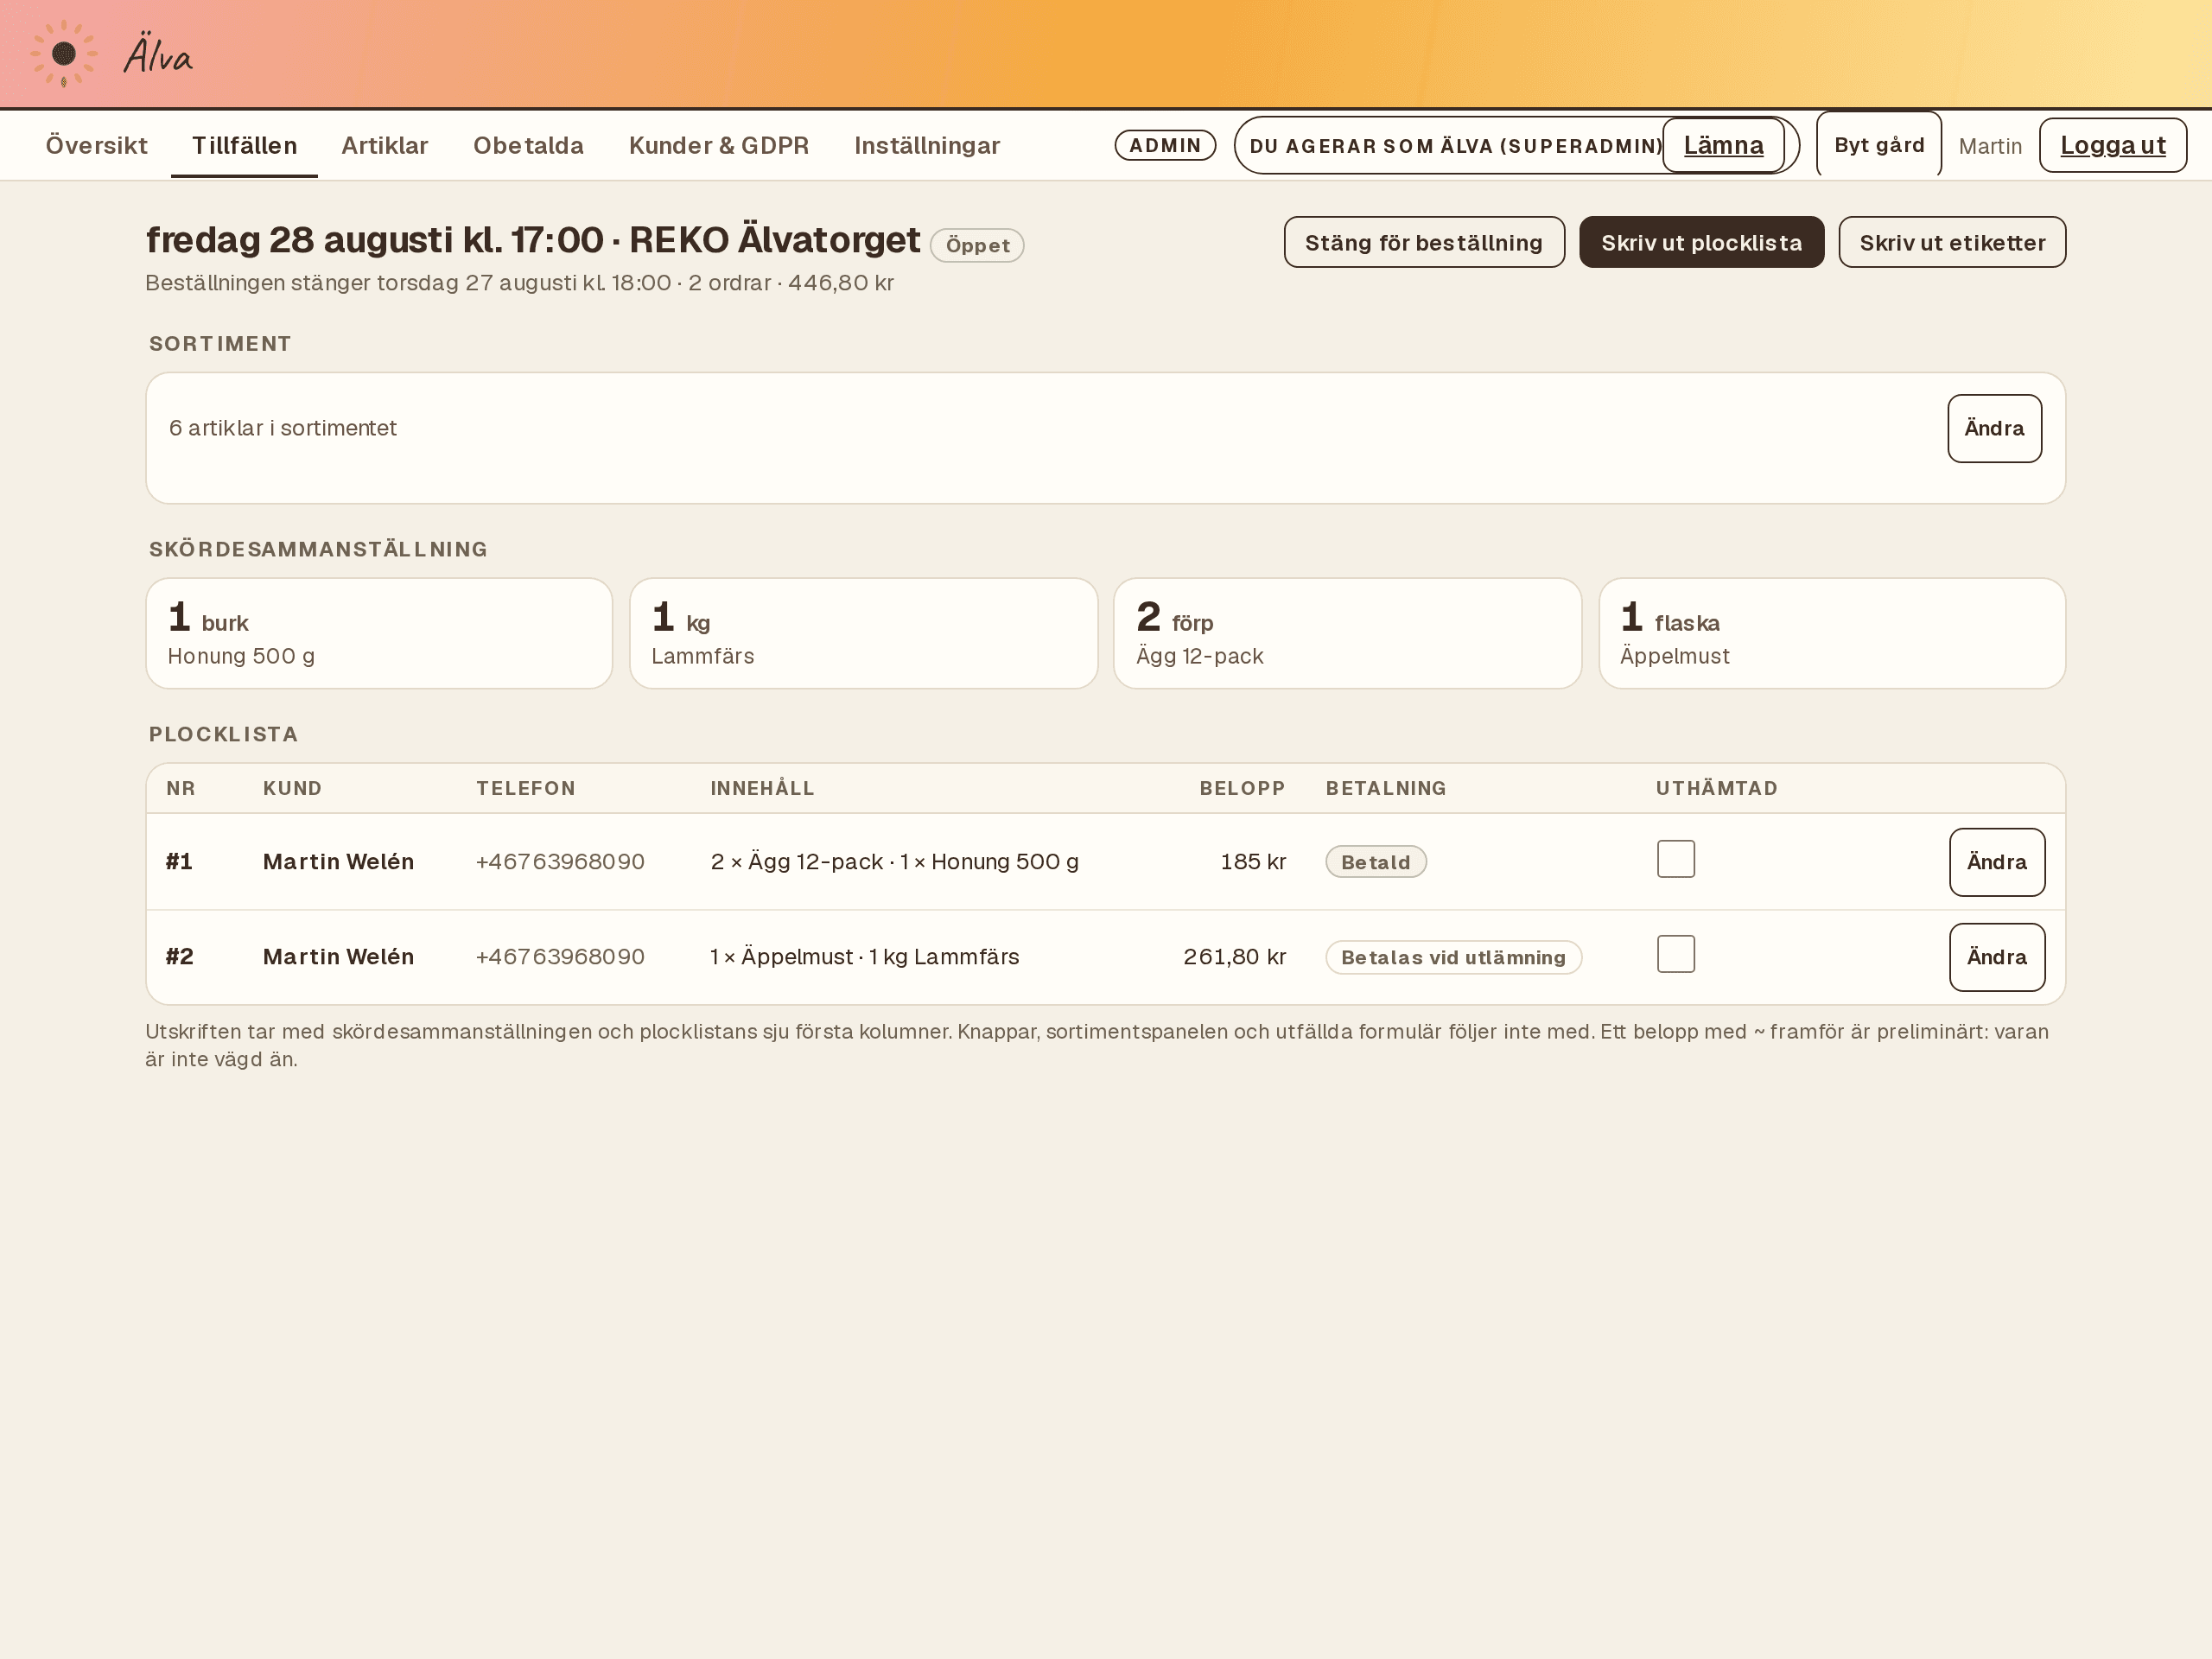Open the Inställningar tab
Image resolution: width=2212 pixels, height=1659 pixels.
[x=926, y=145]
